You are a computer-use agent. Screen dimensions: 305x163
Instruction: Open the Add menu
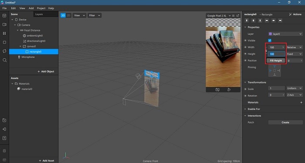coord(31,8)
